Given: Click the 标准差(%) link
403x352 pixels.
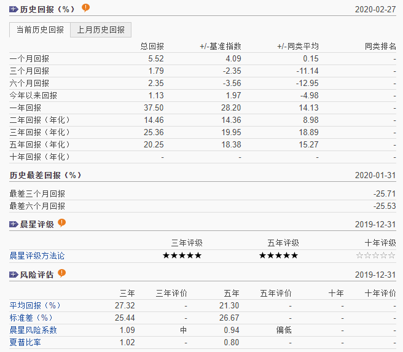Looking at the screenshot, I should coord(31,318).
